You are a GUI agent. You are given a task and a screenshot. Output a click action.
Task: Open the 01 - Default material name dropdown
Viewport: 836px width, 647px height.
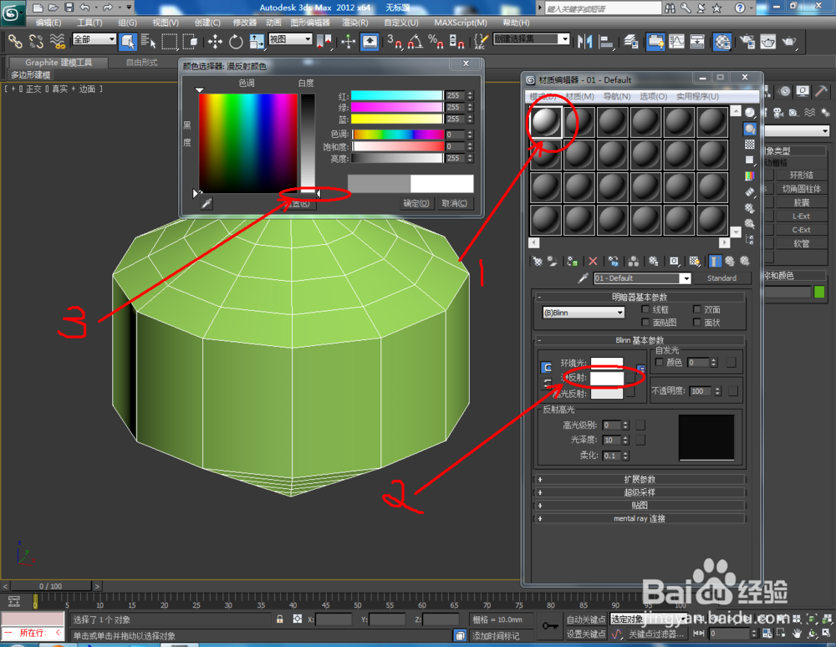point(642,278)
